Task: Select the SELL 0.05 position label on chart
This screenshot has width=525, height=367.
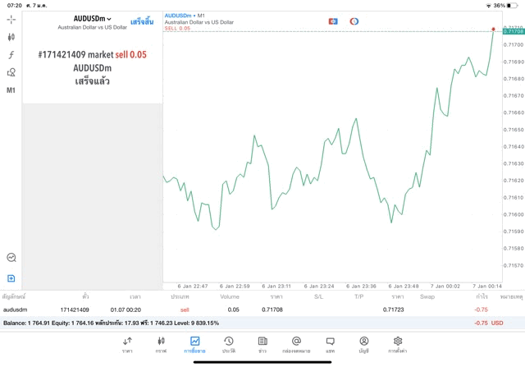Action: (177, 29)
